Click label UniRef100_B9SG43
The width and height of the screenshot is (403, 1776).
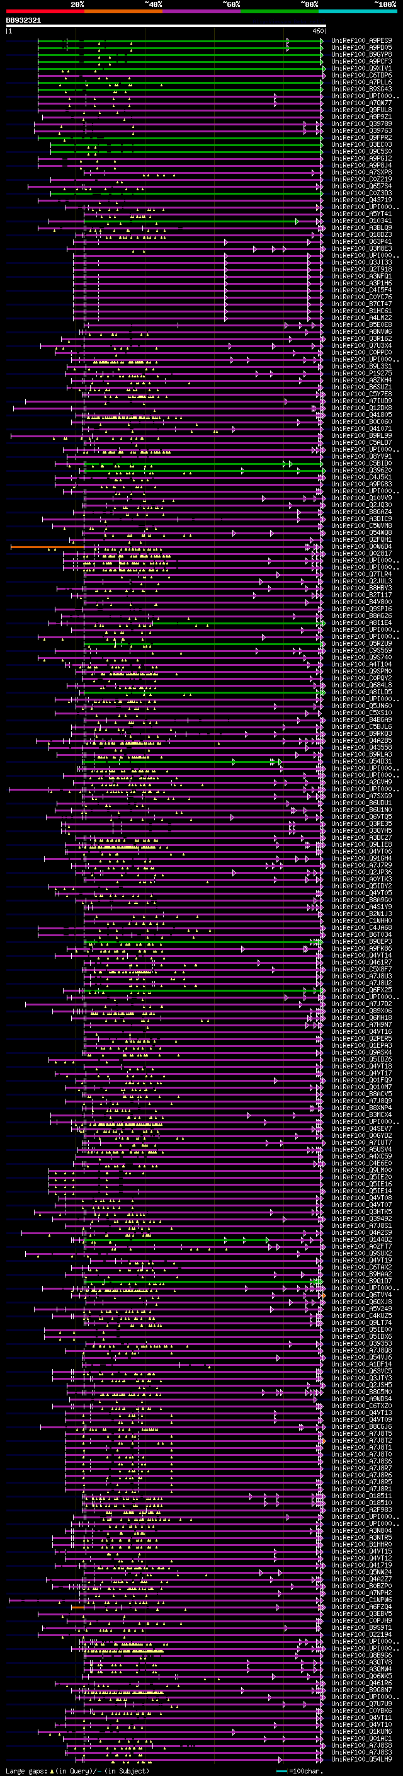pos(361,89)
